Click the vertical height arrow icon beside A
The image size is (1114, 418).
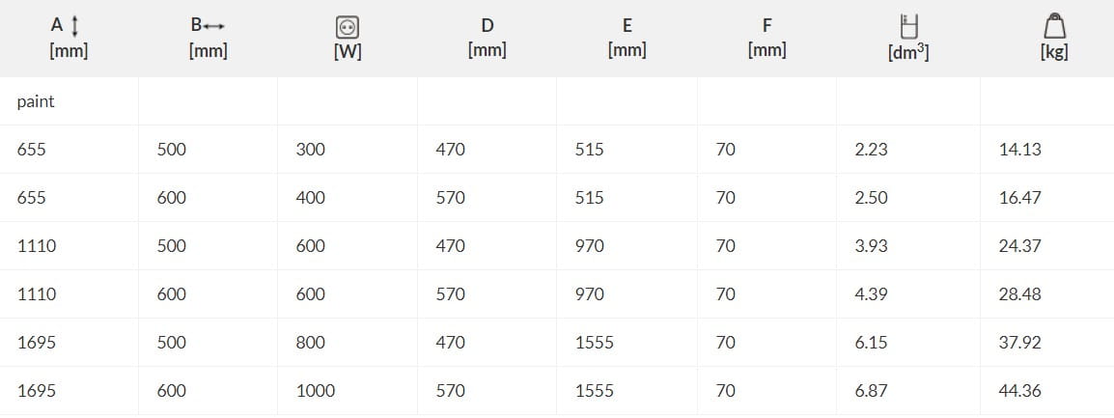pyautogui.click(x=74, y=26)
